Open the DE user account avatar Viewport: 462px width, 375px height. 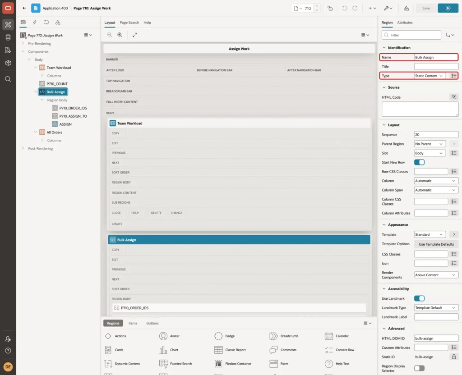click(x=8, y=367)
